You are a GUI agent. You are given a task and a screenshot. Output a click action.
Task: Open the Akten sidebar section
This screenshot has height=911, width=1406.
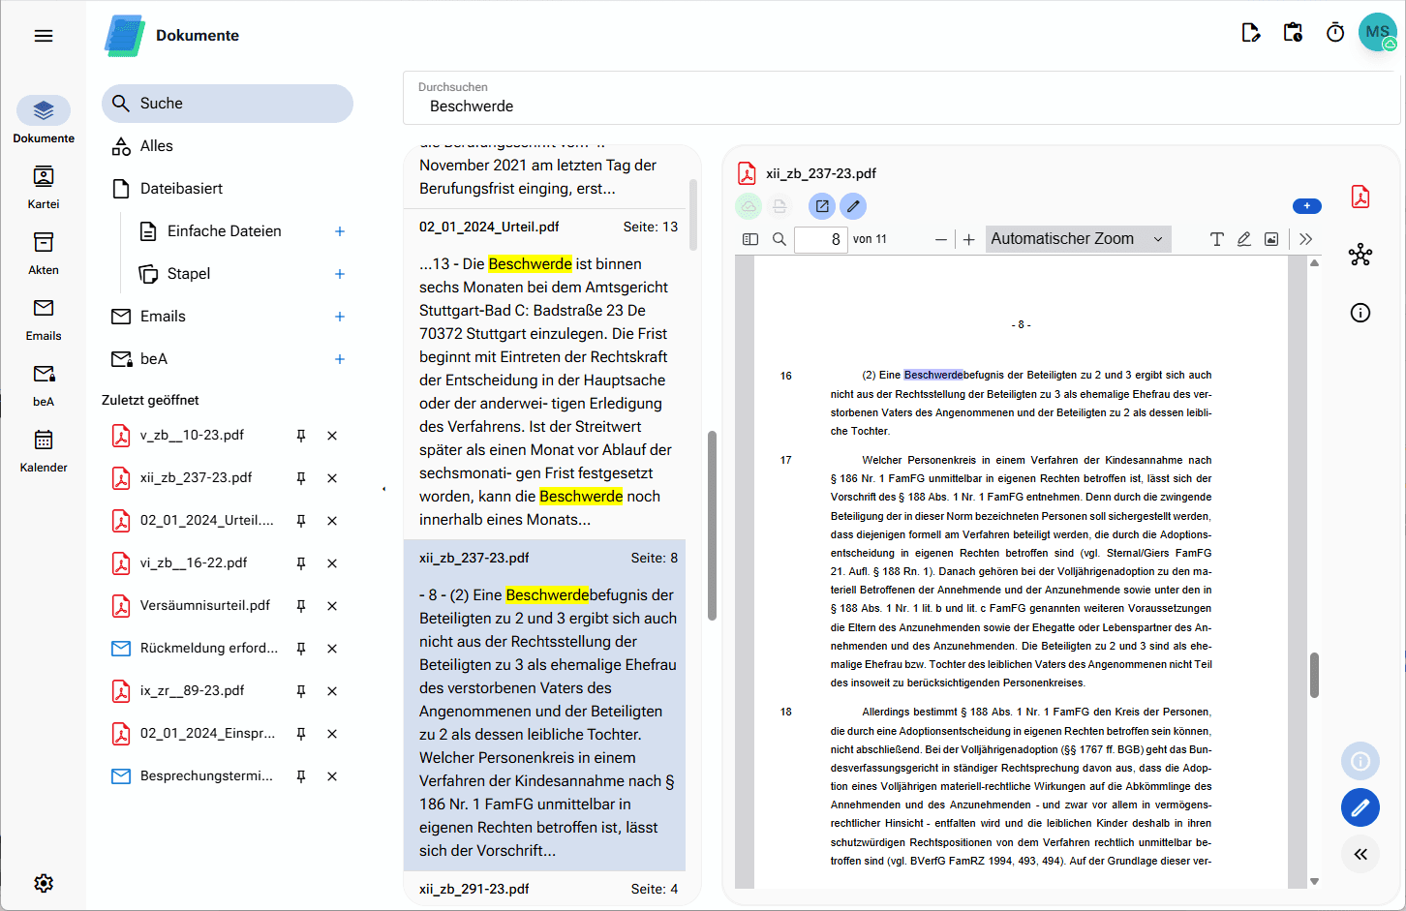[44, 253]
